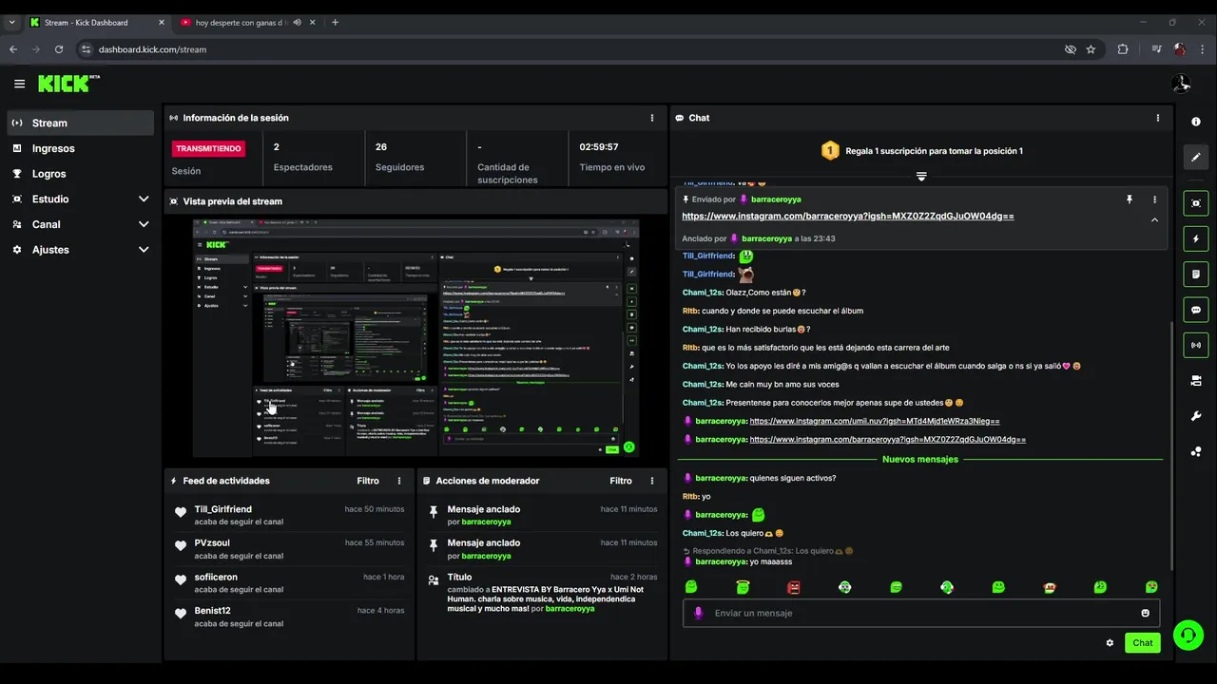Open activity feed three-dot menu

[399, 481]
